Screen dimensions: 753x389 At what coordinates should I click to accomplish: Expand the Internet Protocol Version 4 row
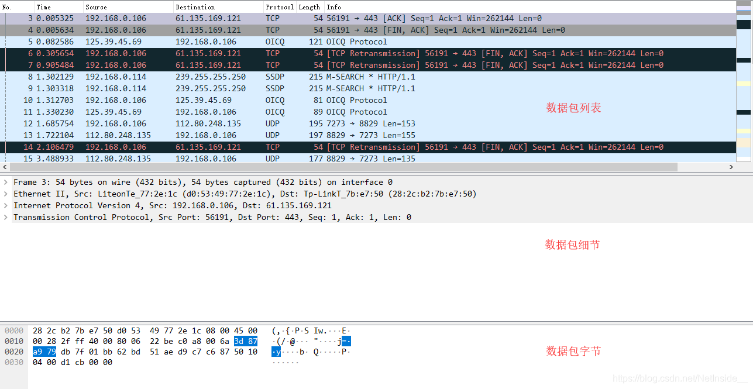6,206
